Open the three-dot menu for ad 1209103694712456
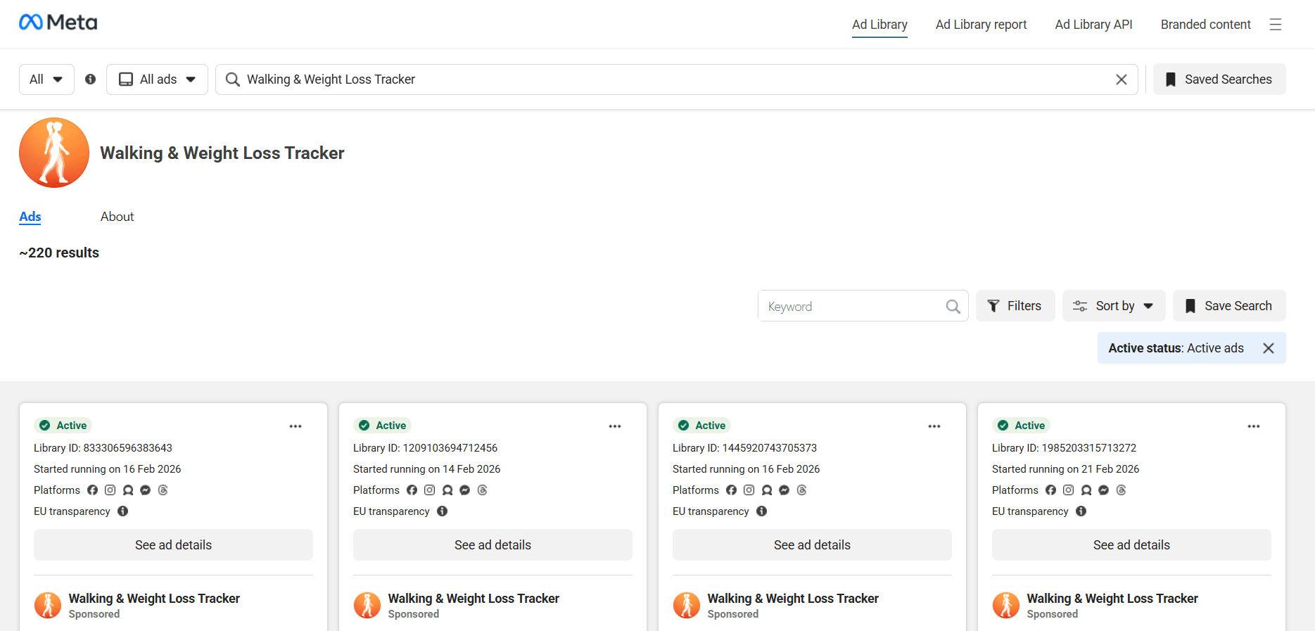This screenshot has width=1315, height=631. 615,426
